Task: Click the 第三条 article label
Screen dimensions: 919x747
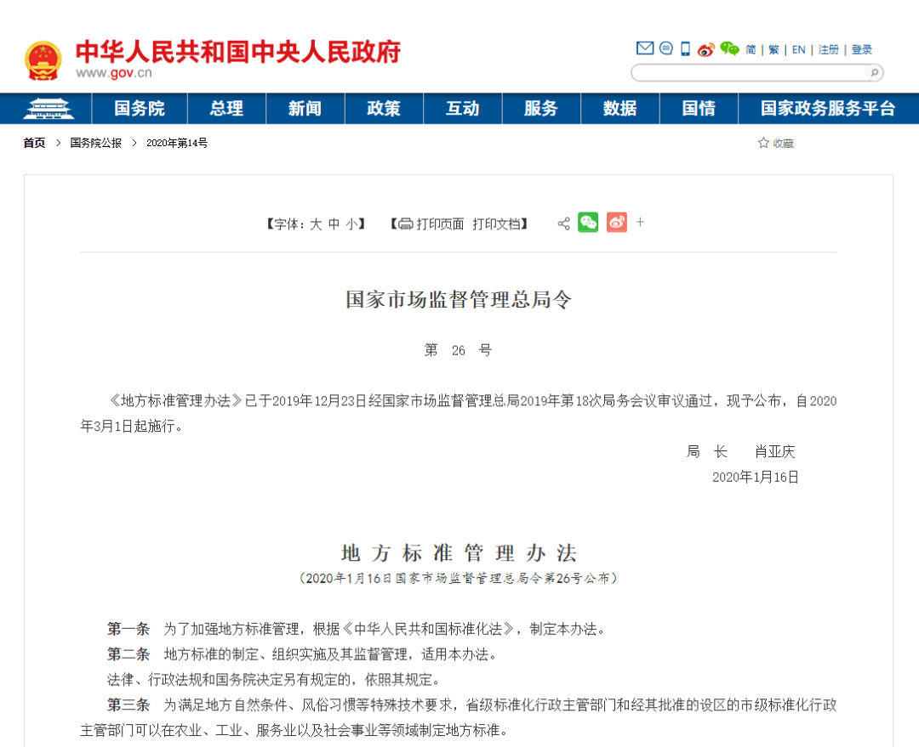Action: [x=128, y=705]
